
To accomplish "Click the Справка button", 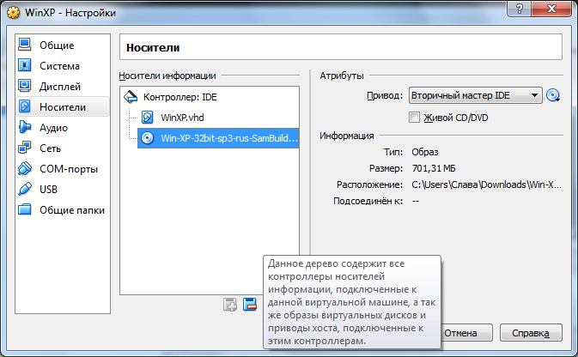I will point(531,333).
